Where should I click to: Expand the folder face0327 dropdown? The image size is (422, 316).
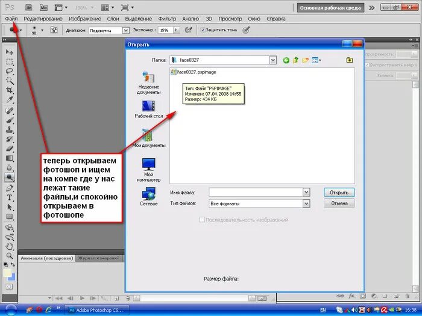[273, 60]
